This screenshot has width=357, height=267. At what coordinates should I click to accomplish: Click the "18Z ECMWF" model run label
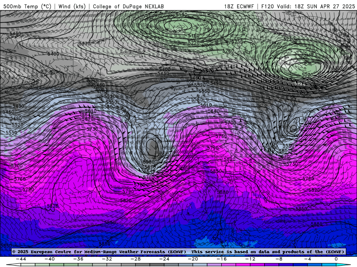239,7
